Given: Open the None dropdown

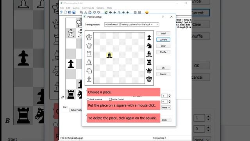Looking at the screenshot, I should pyautogui.click(x=166, y=108).
